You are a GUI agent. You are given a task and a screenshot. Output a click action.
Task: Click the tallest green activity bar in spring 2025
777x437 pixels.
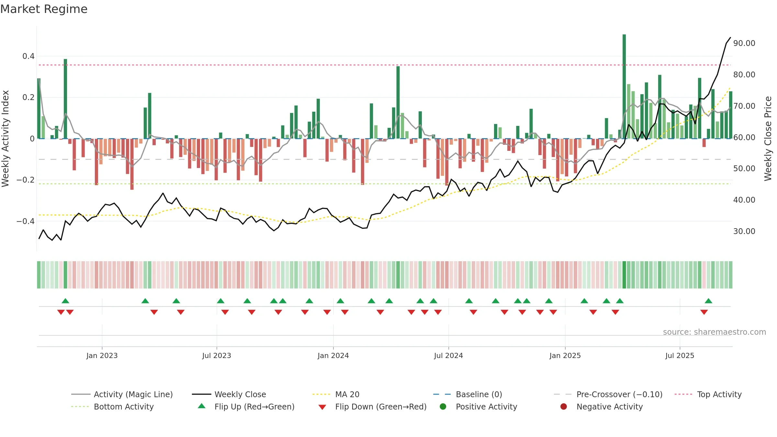(x=624, y=86)
